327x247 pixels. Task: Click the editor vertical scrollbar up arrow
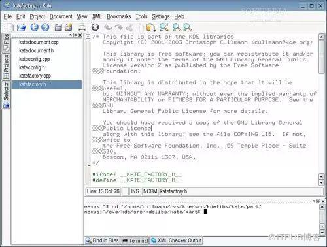(322, 37)
